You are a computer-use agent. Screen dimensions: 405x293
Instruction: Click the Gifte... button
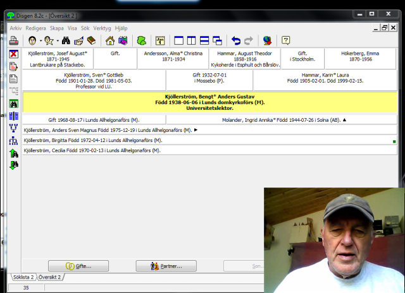click(78, 266)
